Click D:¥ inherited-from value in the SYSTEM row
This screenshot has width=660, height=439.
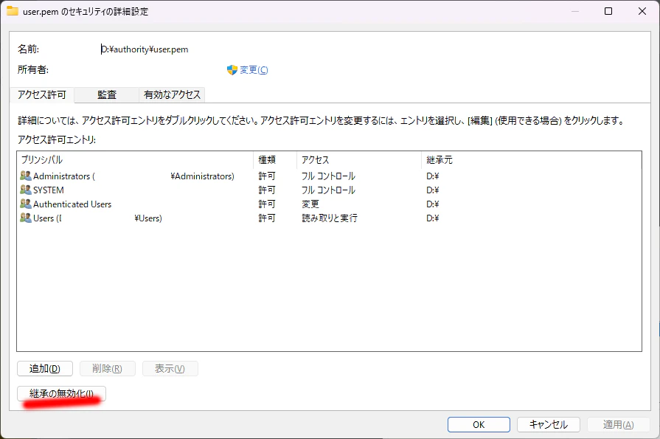[433, 190]
